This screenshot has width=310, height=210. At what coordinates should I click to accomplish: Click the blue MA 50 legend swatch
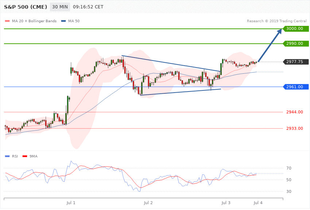pos(63,21)
